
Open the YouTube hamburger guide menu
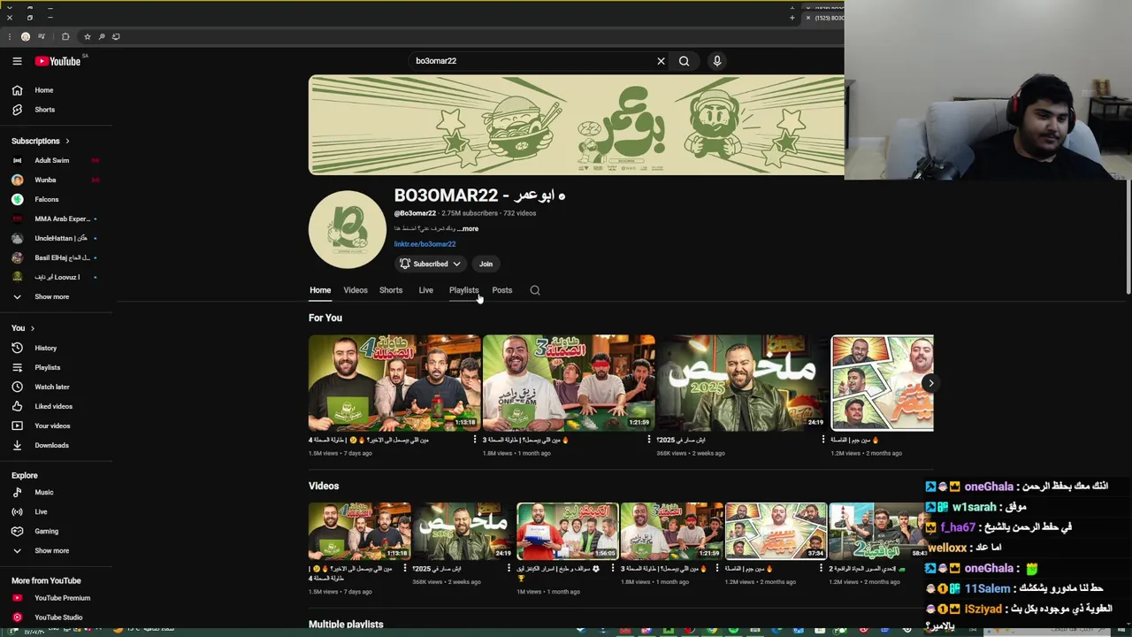(x=17, y=61)
